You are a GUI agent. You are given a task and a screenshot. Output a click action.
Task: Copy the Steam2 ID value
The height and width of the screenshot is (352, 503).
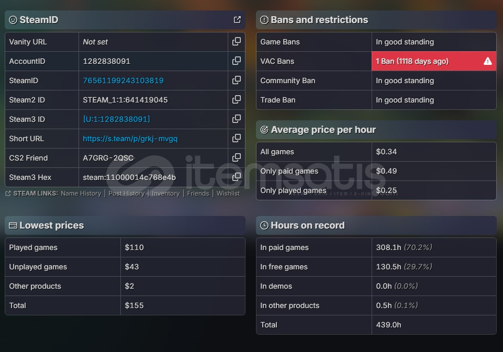[237, 99]
